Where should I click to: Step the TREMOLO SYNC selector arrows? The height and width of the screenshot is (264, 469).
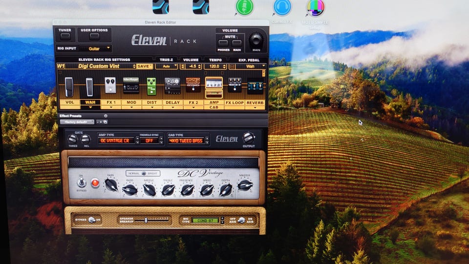point(161,140)
